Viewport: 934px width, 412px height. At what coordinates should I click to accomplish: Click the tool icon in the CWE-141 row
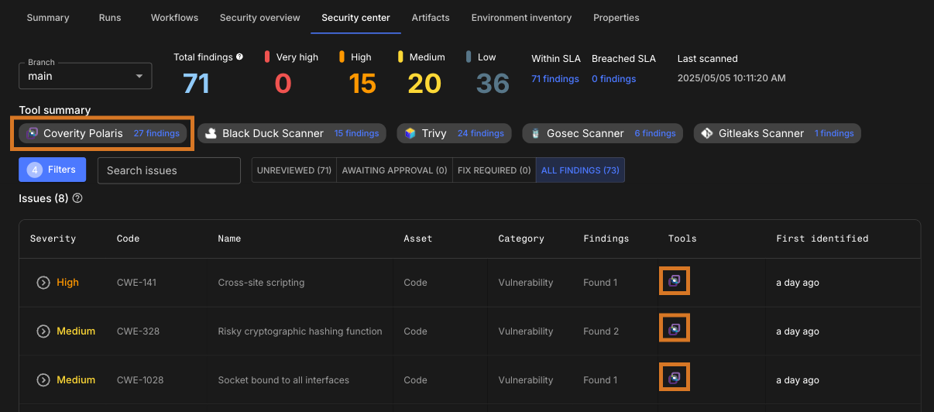coord(675,281)
